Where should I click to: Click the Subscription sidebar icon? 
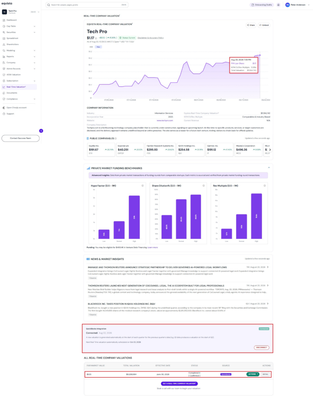click(x=4, y=81)
